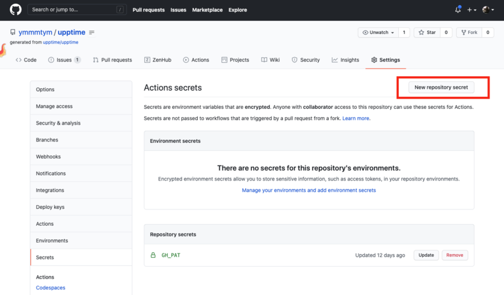
Task: Open the Security tab
Action: pyautogui.click(x=306, y=60)
